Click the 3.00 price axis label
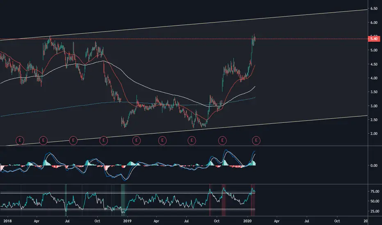 click(x=374, y=106)
